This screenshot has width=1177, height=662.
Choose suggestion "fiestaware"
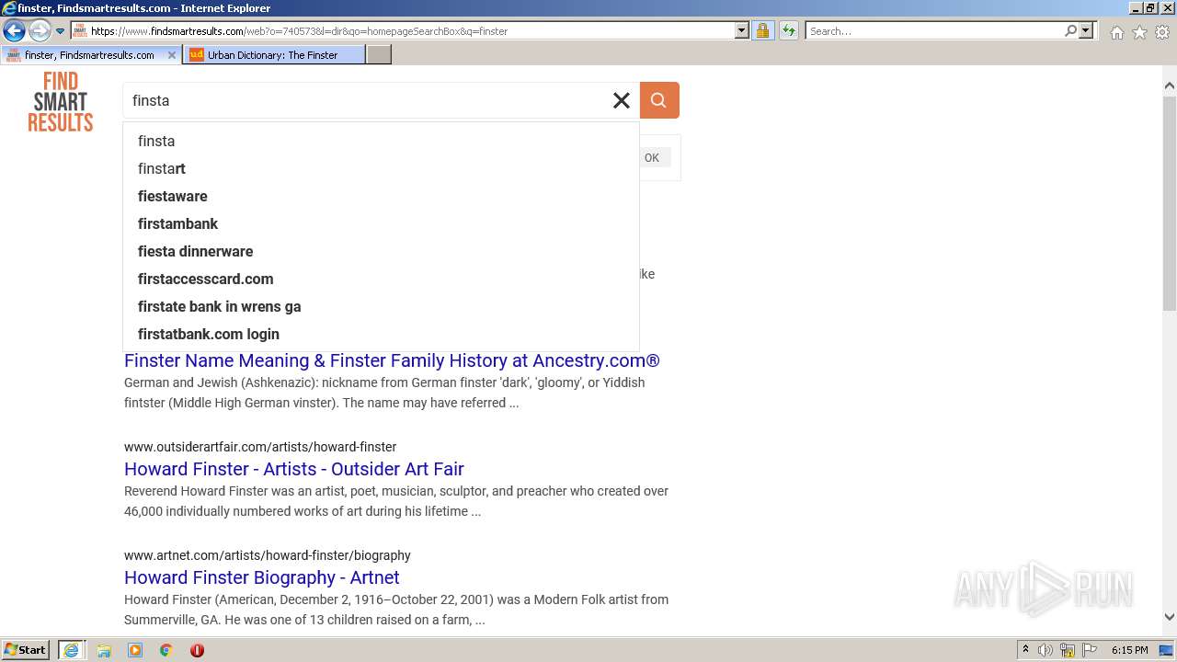tap(381, 196)
